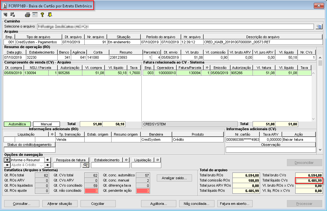Click the Informe o Resumo! input field

[x=27, y=160]
